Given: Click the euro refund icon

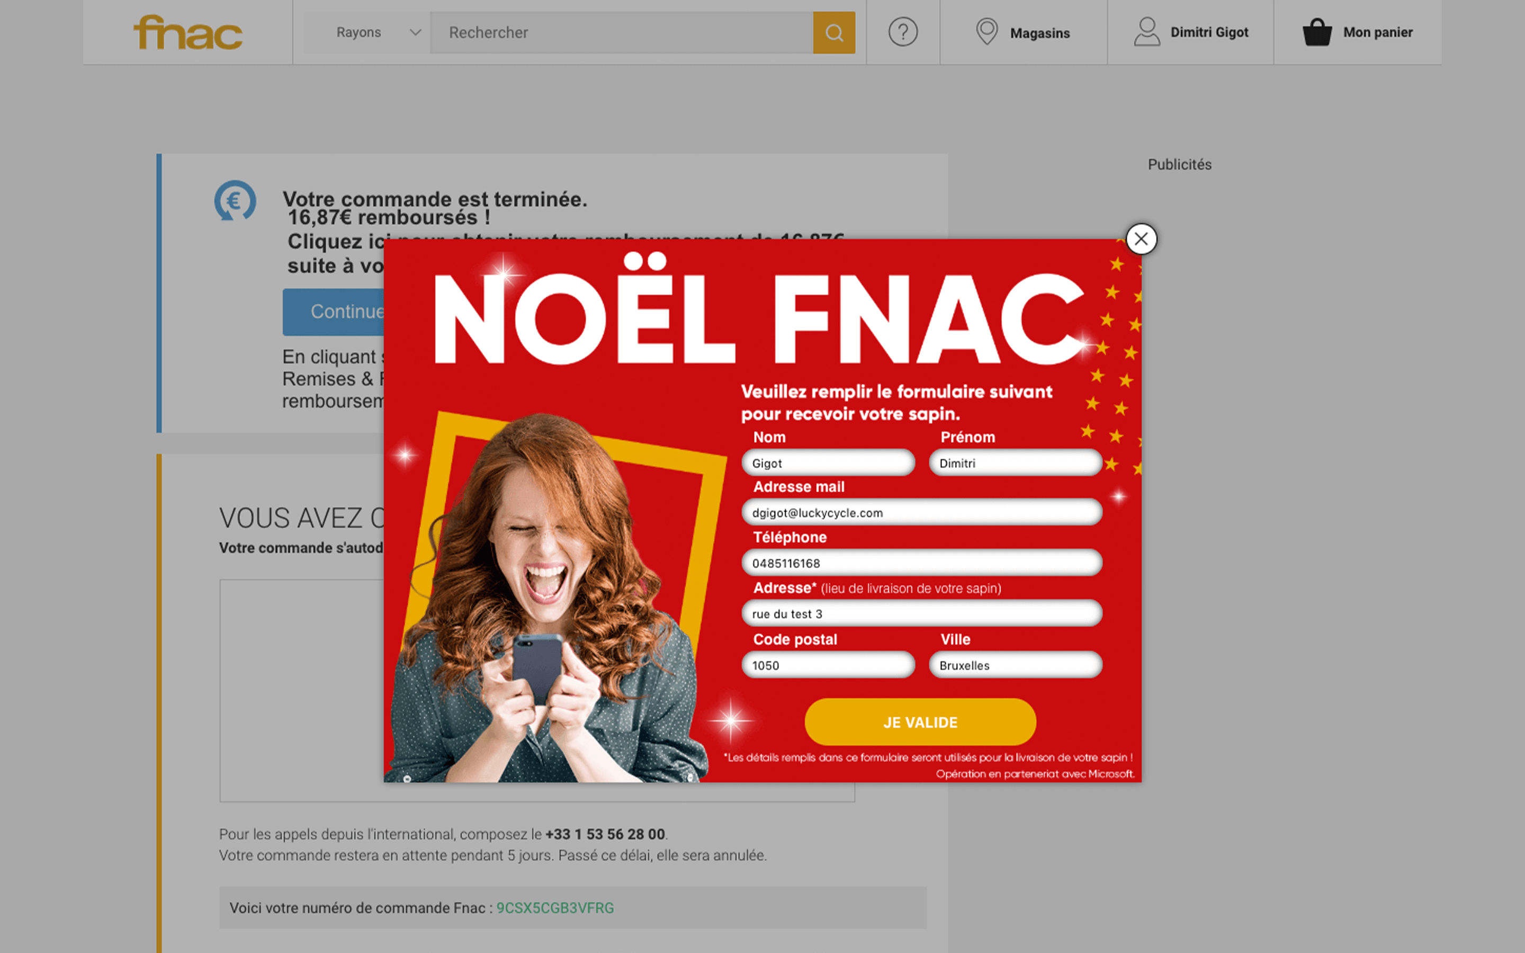Looking at the screenshot, I should point(235,200).
